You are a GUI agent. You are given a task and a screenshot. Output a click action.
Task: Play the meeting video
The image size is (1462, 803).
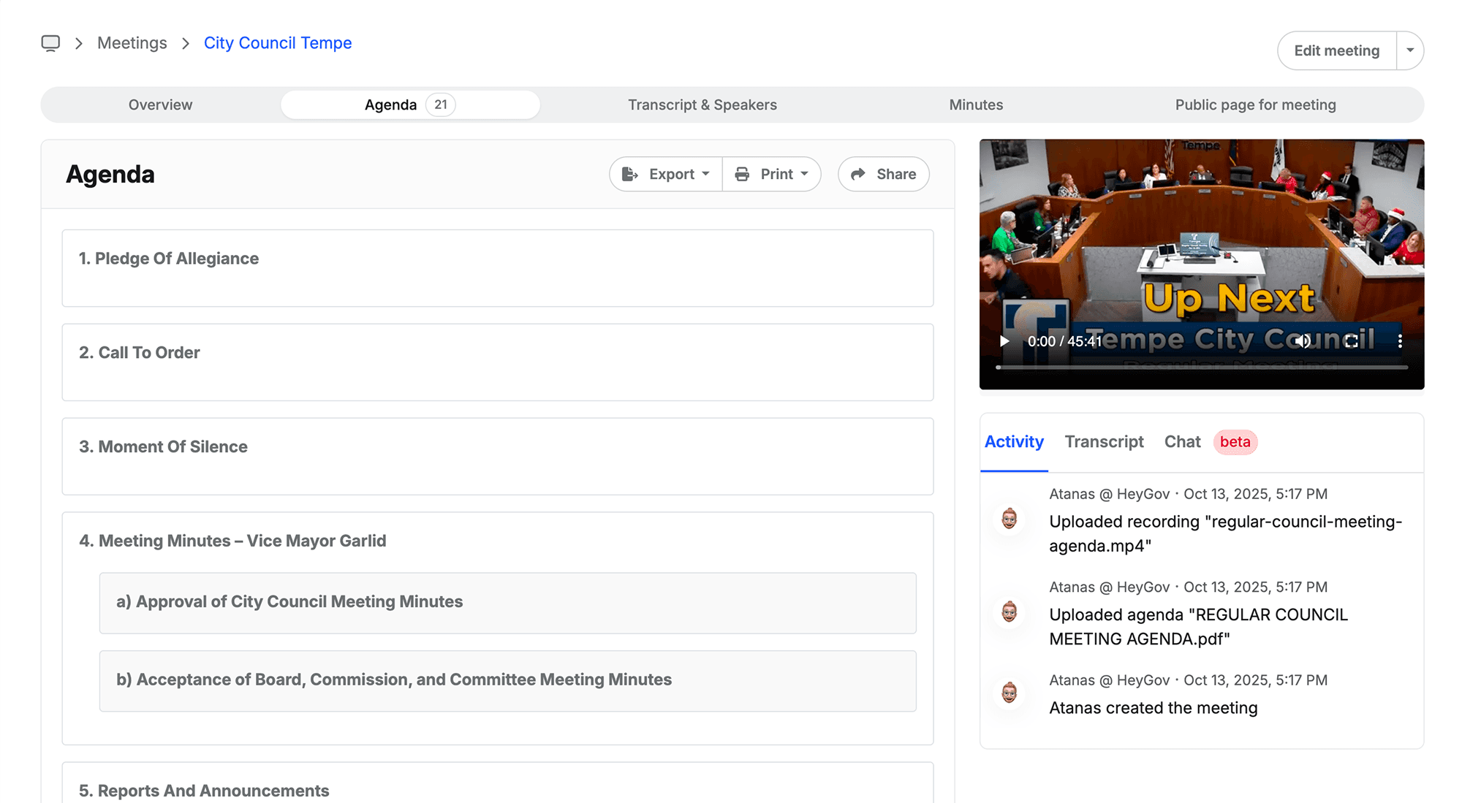pos(1004,341)
